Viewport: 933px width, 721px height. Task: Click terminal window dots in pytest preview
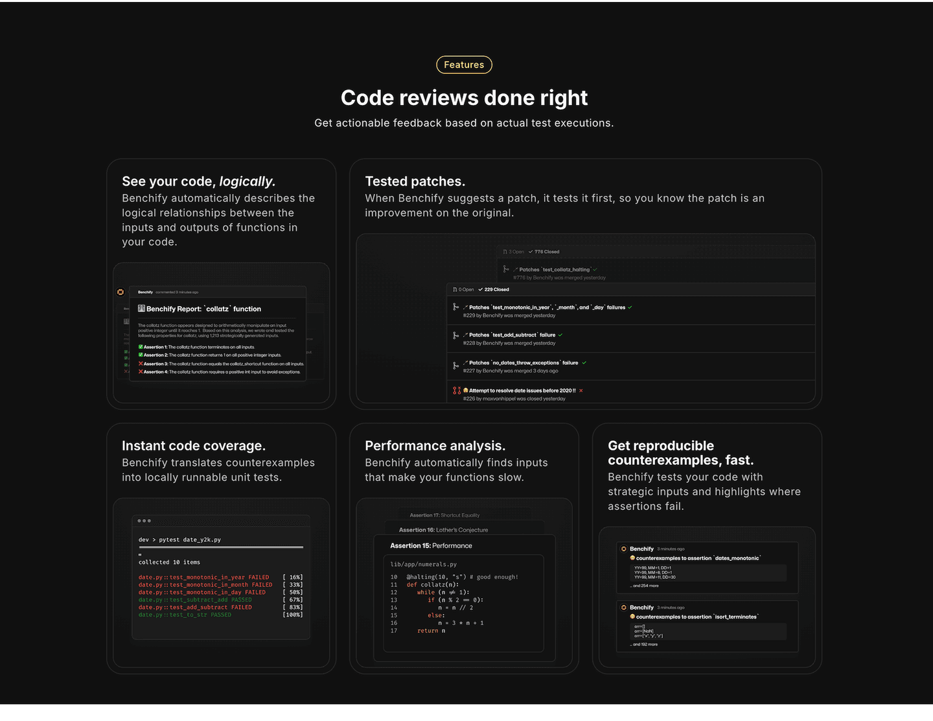pos(144,521)
